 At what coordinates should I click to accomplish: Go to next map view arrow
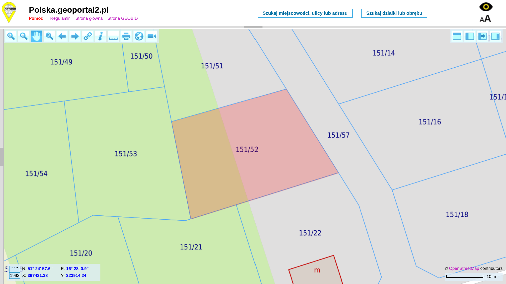point(75,36)
